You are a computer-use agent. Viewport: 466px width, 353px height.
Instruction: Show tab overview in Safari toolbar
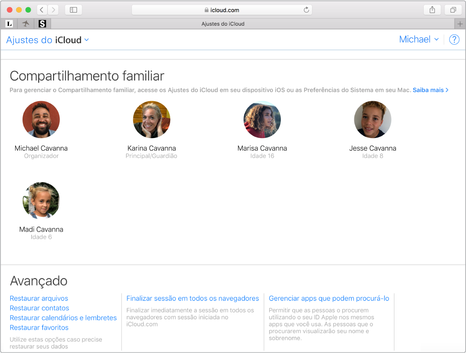point(453,9)
